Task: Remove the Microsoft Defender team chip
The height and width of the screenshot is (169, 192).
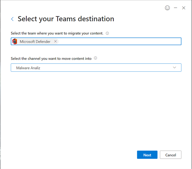Action: pos(55,41)
